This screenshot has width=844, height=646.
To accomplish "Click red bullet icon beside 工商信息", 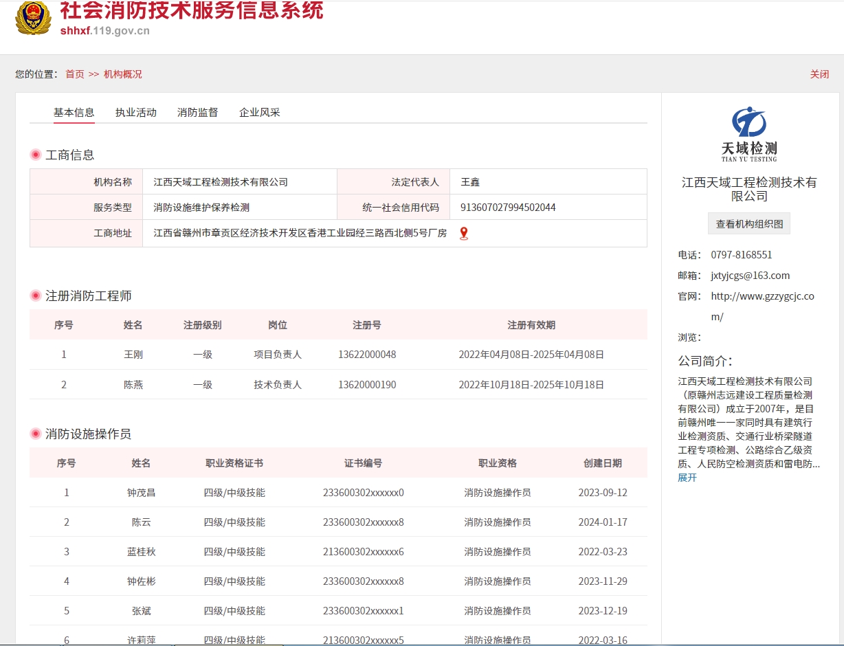I will tap(36, 155).
